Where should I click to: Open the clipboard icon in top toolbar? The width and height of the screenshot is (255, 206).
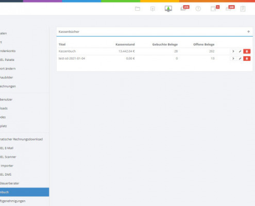(243, 9)
